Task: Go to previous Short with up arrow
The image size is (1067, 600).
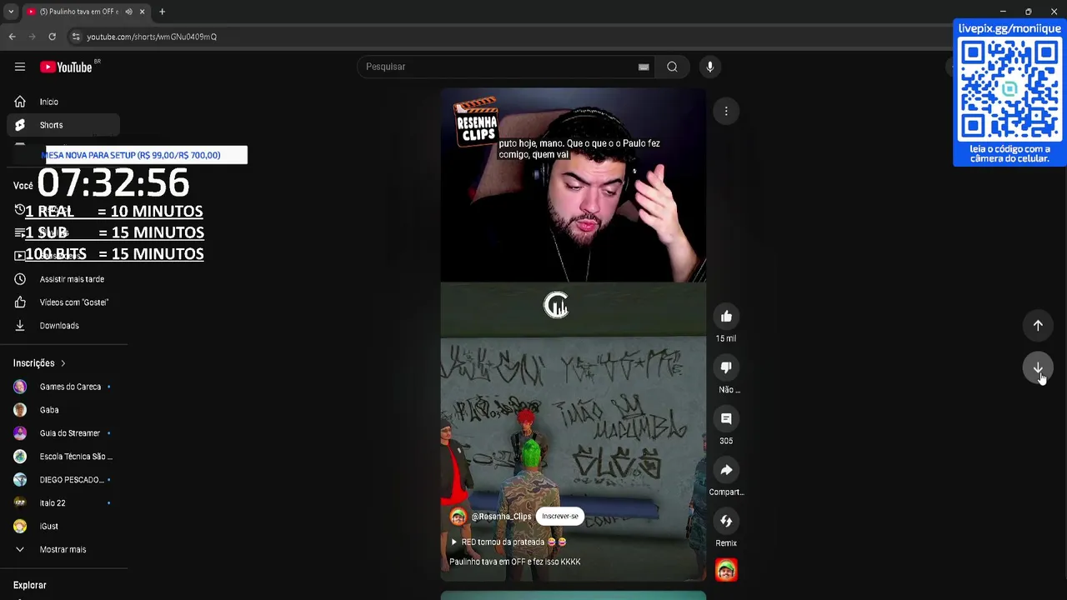Action: tap(1038, 326)
